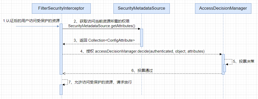Select the '1.认证后的用户访问受保护的资源' text
This screenshot has height=99, width=258.
(x=31, y=21)
